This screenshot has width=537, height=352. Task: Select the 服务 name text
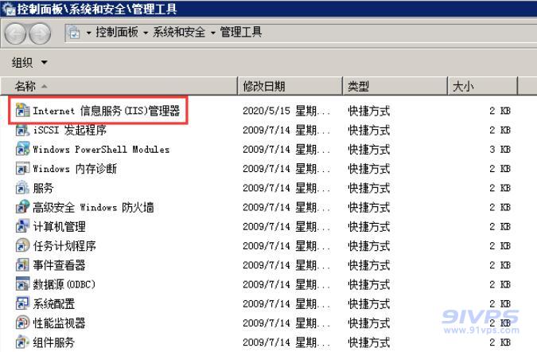[x=43, y=188]
